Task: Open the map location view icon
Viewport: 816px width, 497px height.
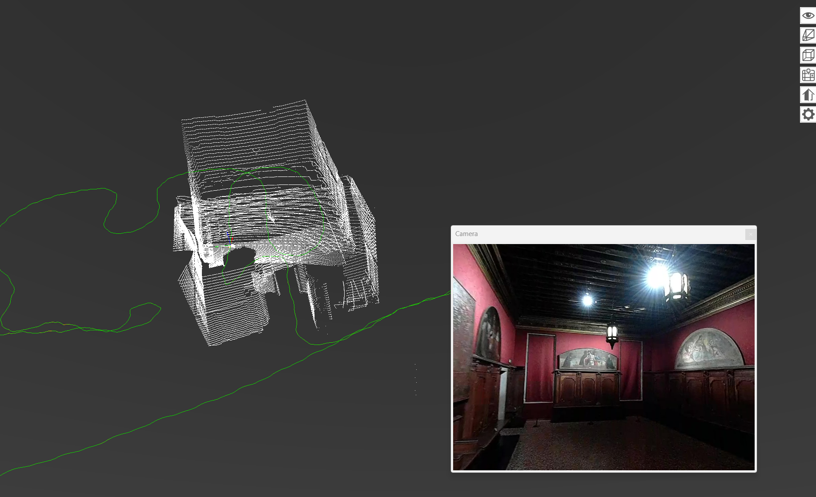Action: [808, 75]
